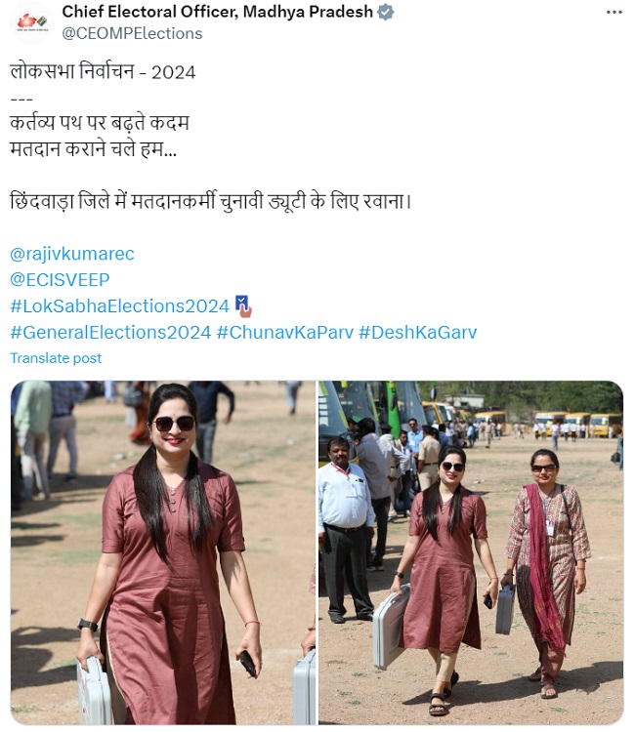Open the Chief Electoral Officer, Madhya Pradesh name
Viewport: 635px width, 732px height.
(217, 12)
